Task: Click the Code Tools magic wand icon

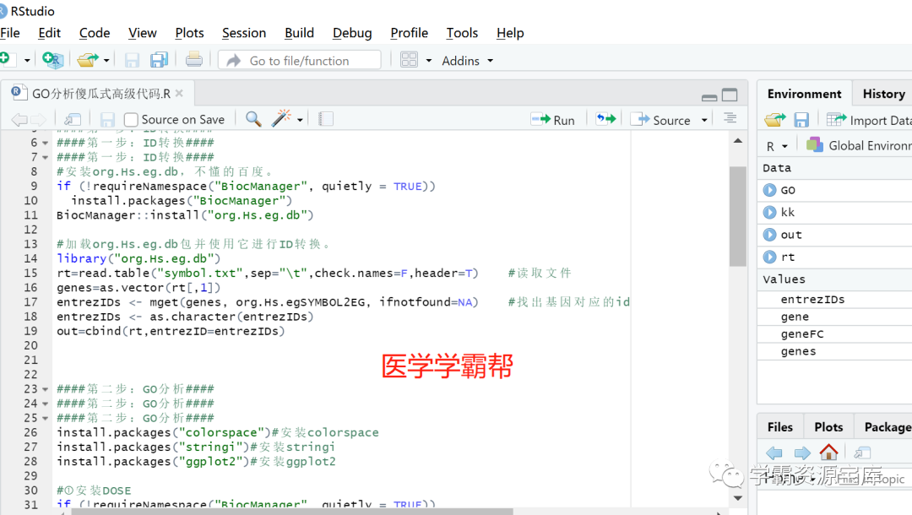Action: [x=281, y=118]
